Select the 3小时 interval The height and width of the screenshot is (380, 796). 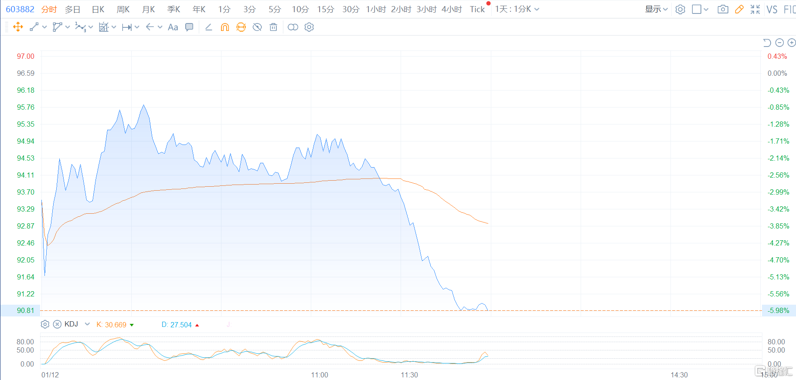[427, 9]
